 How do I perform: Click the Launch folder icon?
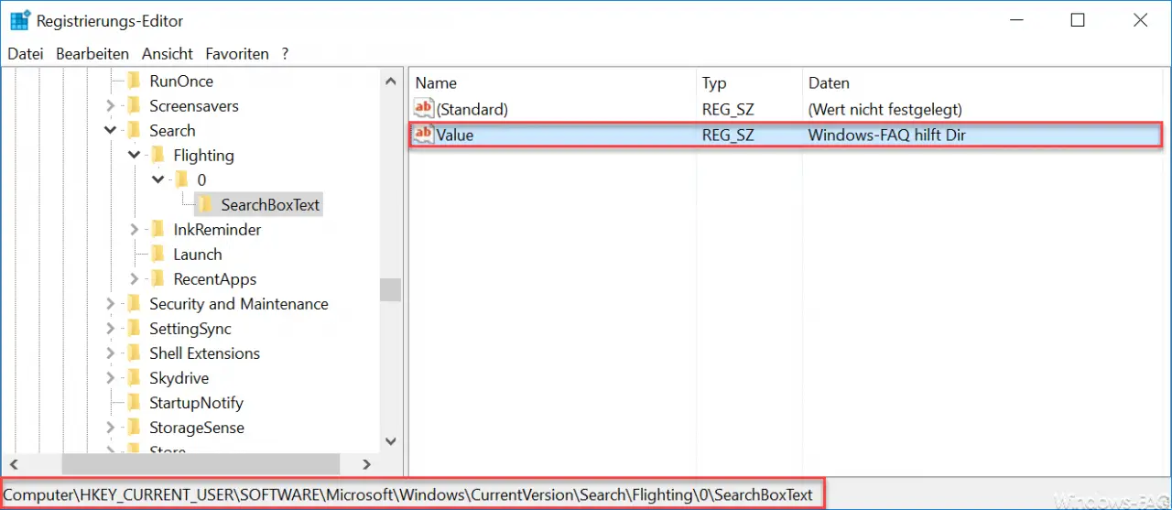click(x=157, y=255)
